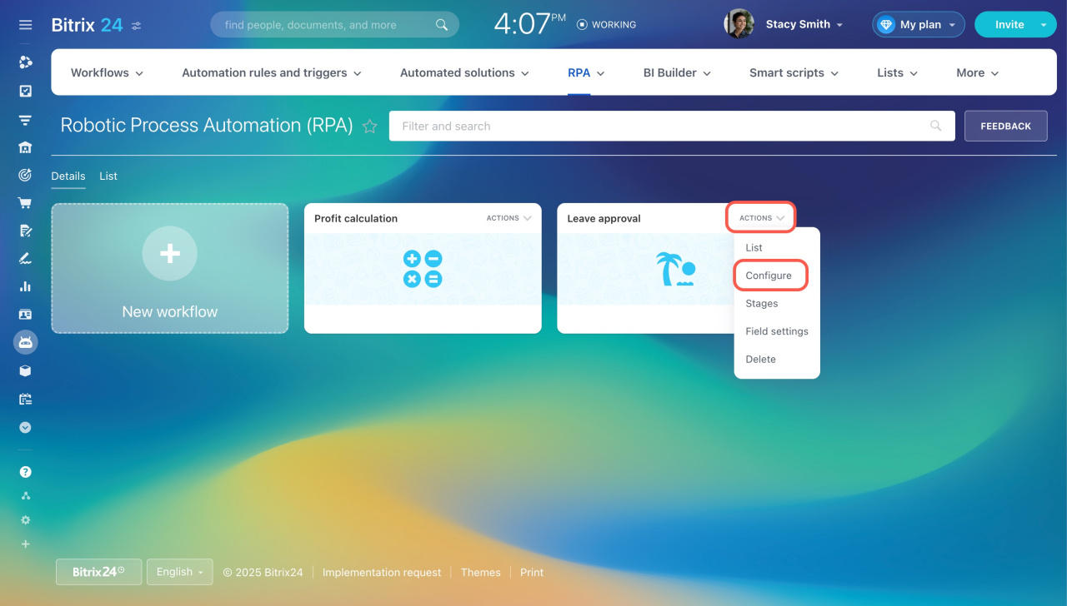Toggle the Working status indicator
The width and height of the screenshot is (1067, 606).
tap(606, 25)
